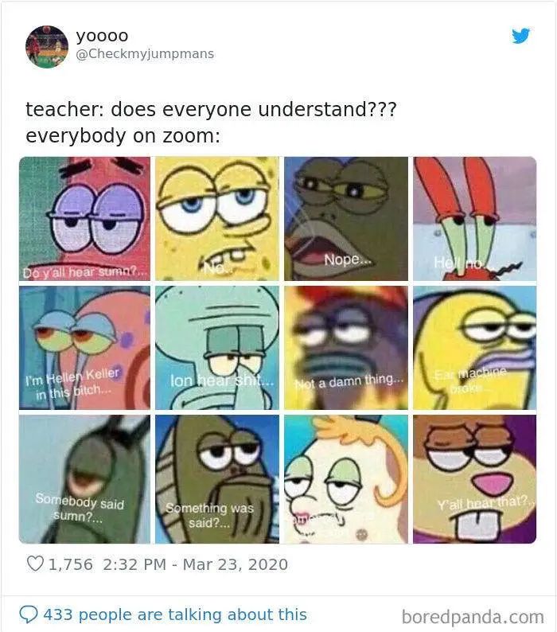This screenshot has height=632, width=557.
Task: Open the Mr. Krabs 'Hell no' image
Action: [475, 218]
